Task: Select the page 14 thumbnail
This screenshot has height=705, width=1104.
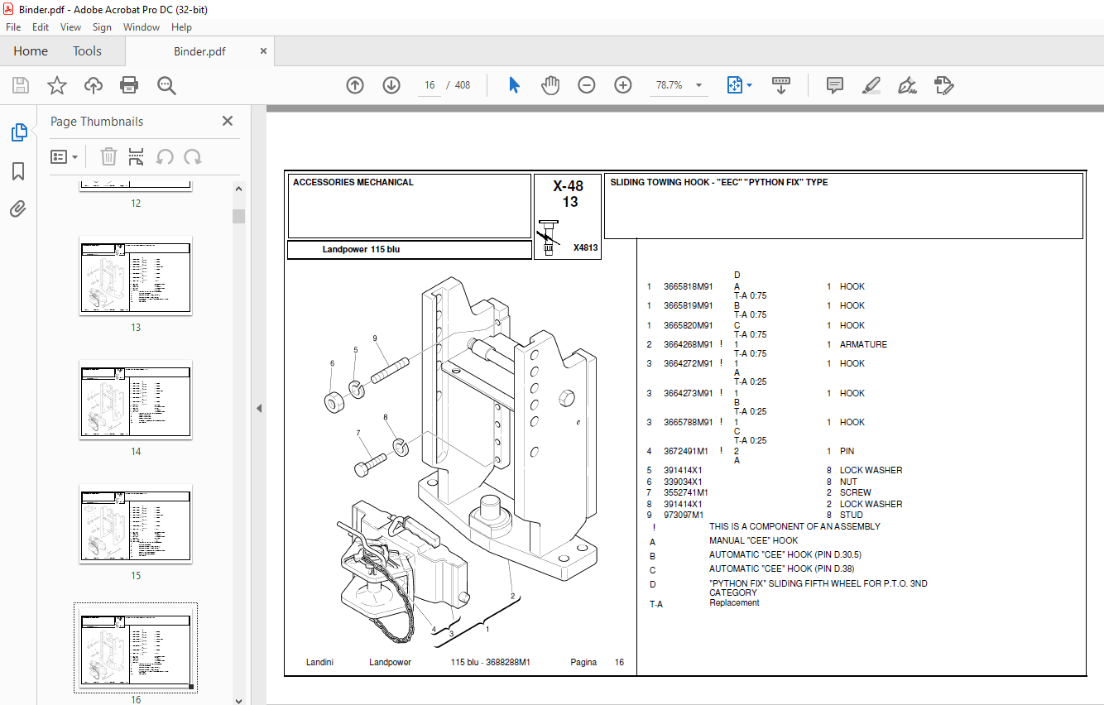Action: (x=136, y=400)
